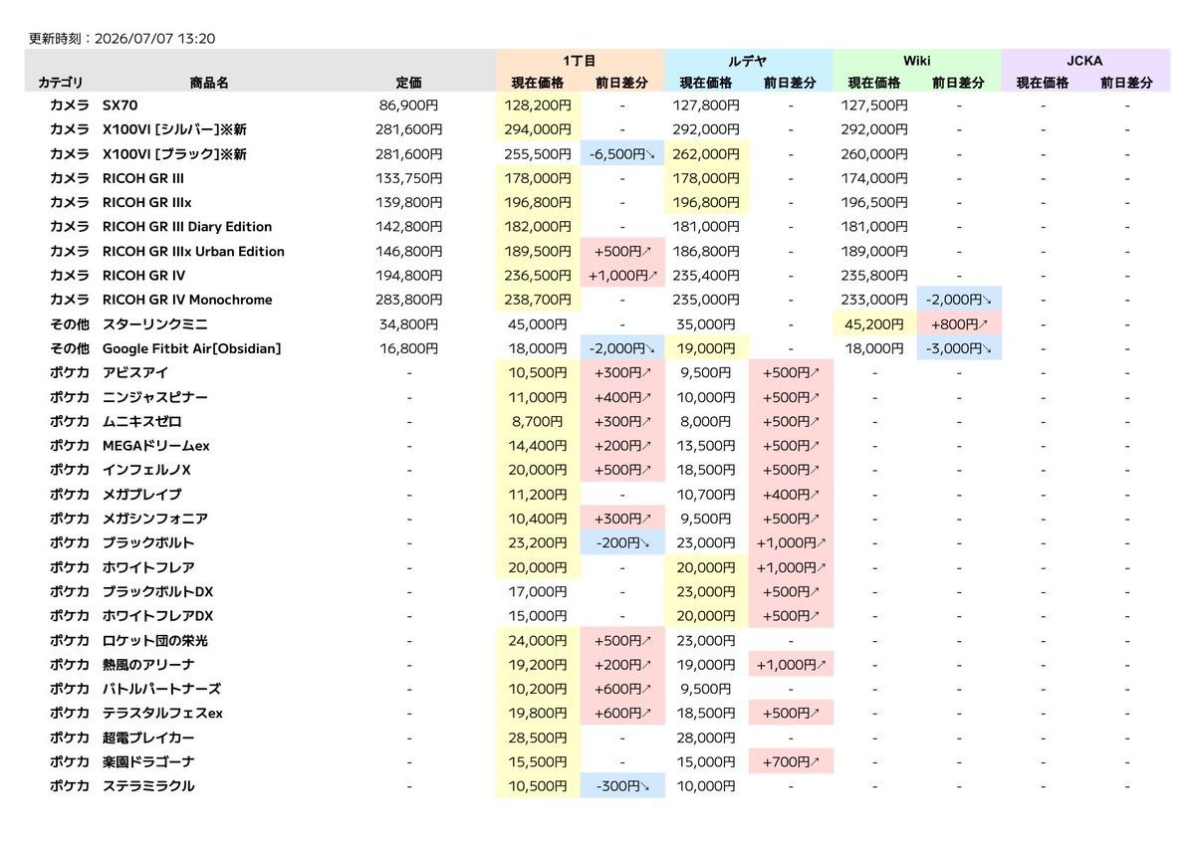Screen dimensions: 1195x844
Task: Click the ホワイトフレアDX card name
Action: point(158,616)
